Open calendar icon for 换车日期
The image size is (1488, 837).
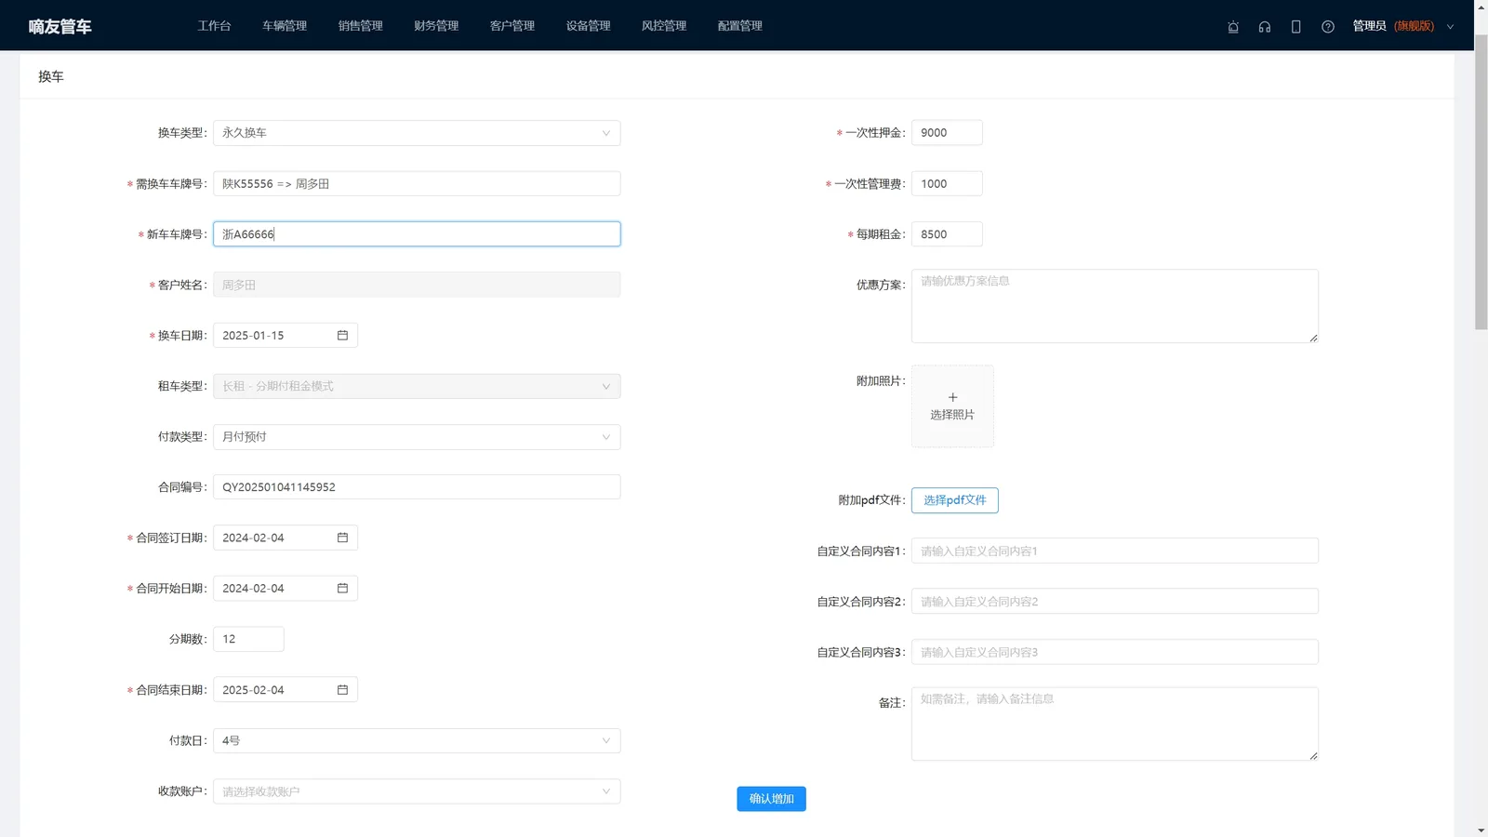click(x=342, y=335)
